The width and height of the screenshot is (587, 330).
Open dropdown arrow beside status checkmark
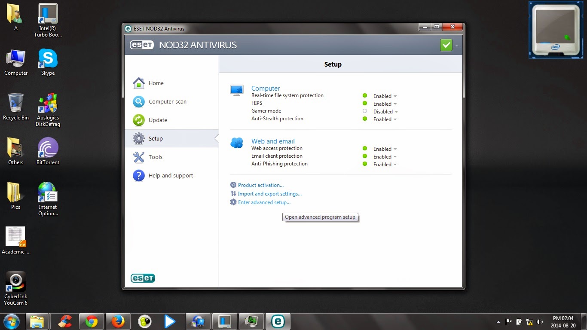click(x=456, y=46)
